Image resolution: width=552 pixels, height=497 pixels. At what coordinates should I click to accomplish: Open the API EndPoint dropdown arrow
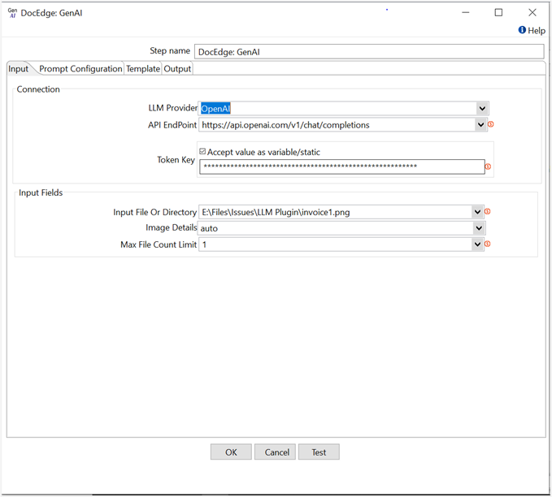[480, 125]
